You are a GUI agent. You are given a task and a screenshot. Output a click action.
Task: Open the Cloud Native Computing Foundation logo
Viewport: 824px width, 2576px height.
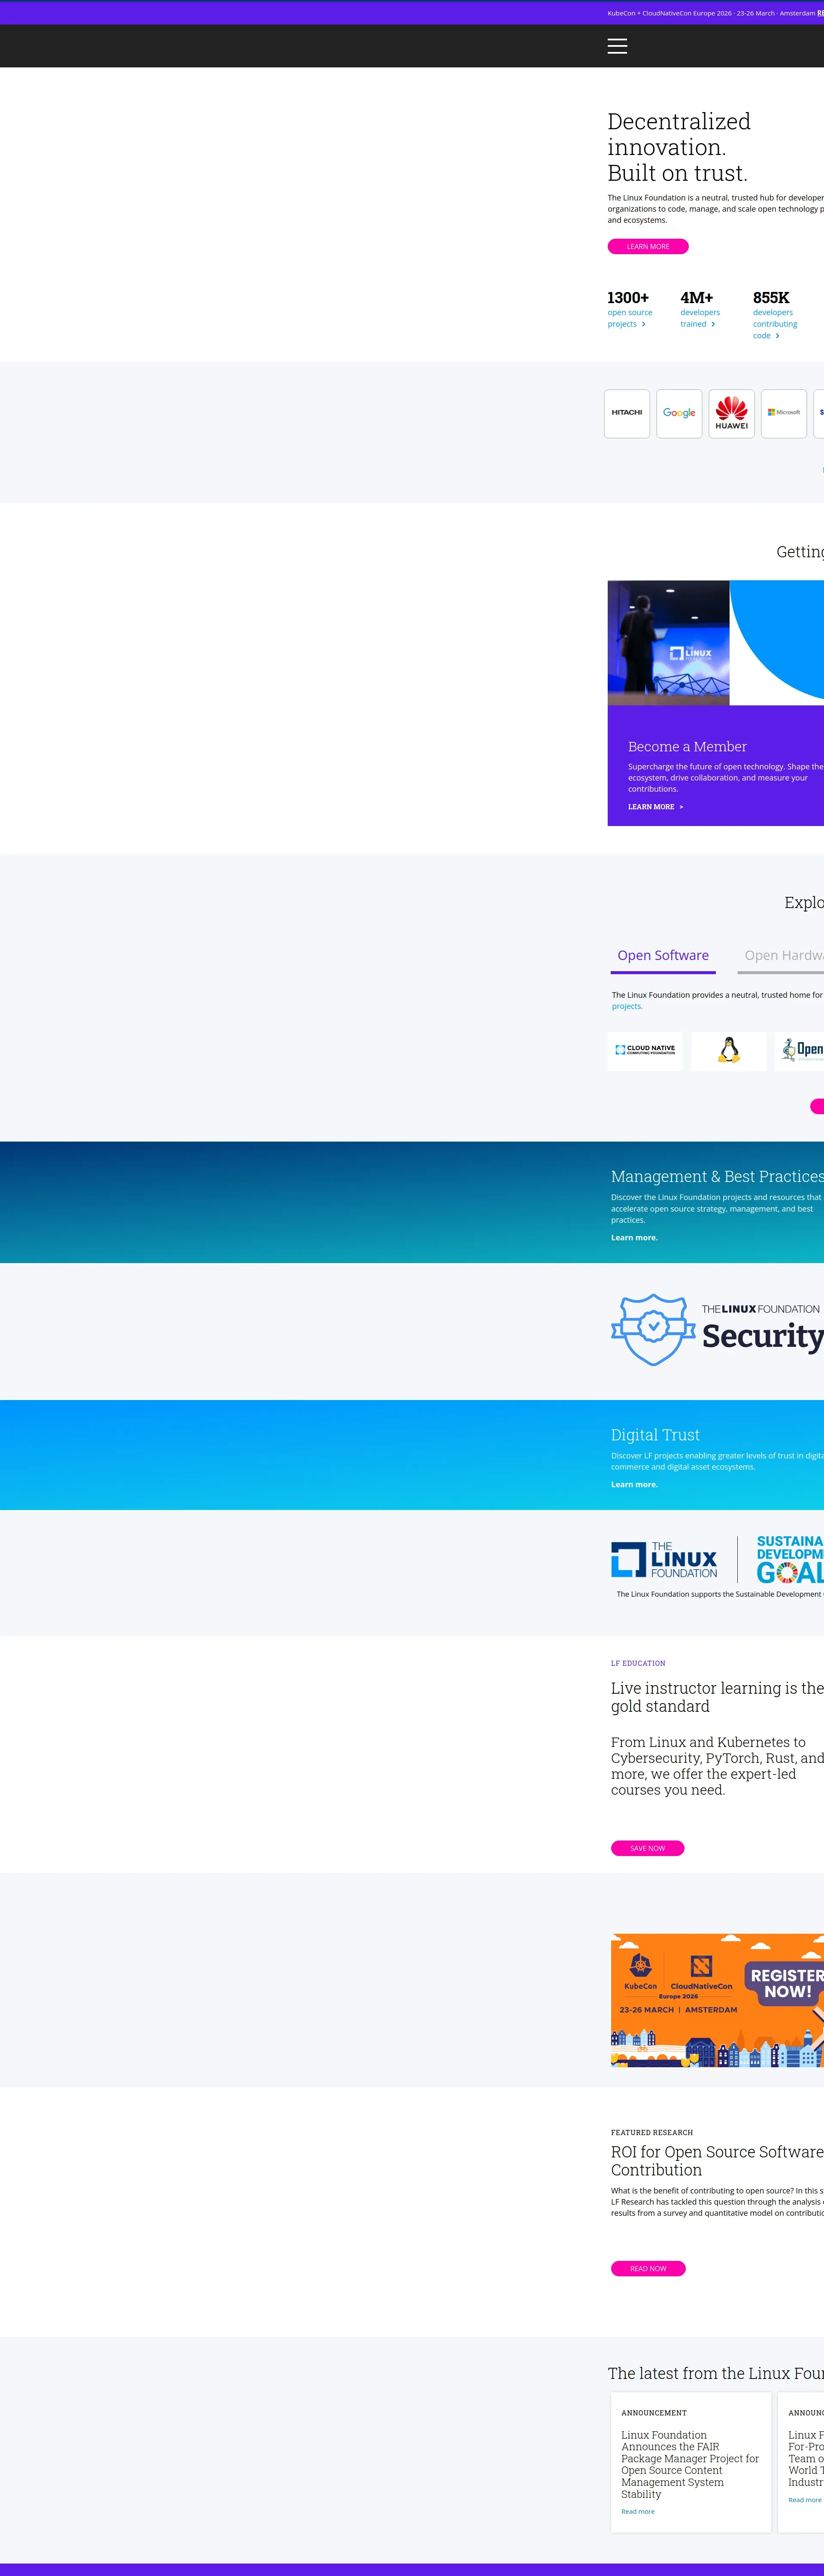click(x=645, y=1050)
